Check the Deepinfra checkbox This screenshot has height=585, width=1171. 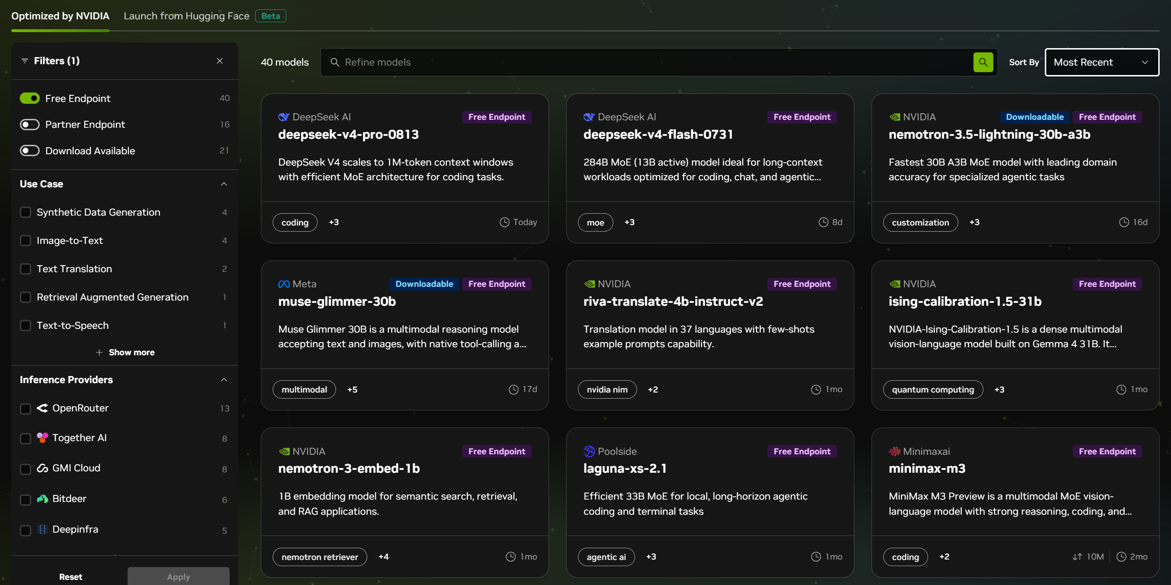[x=26, y=530]
